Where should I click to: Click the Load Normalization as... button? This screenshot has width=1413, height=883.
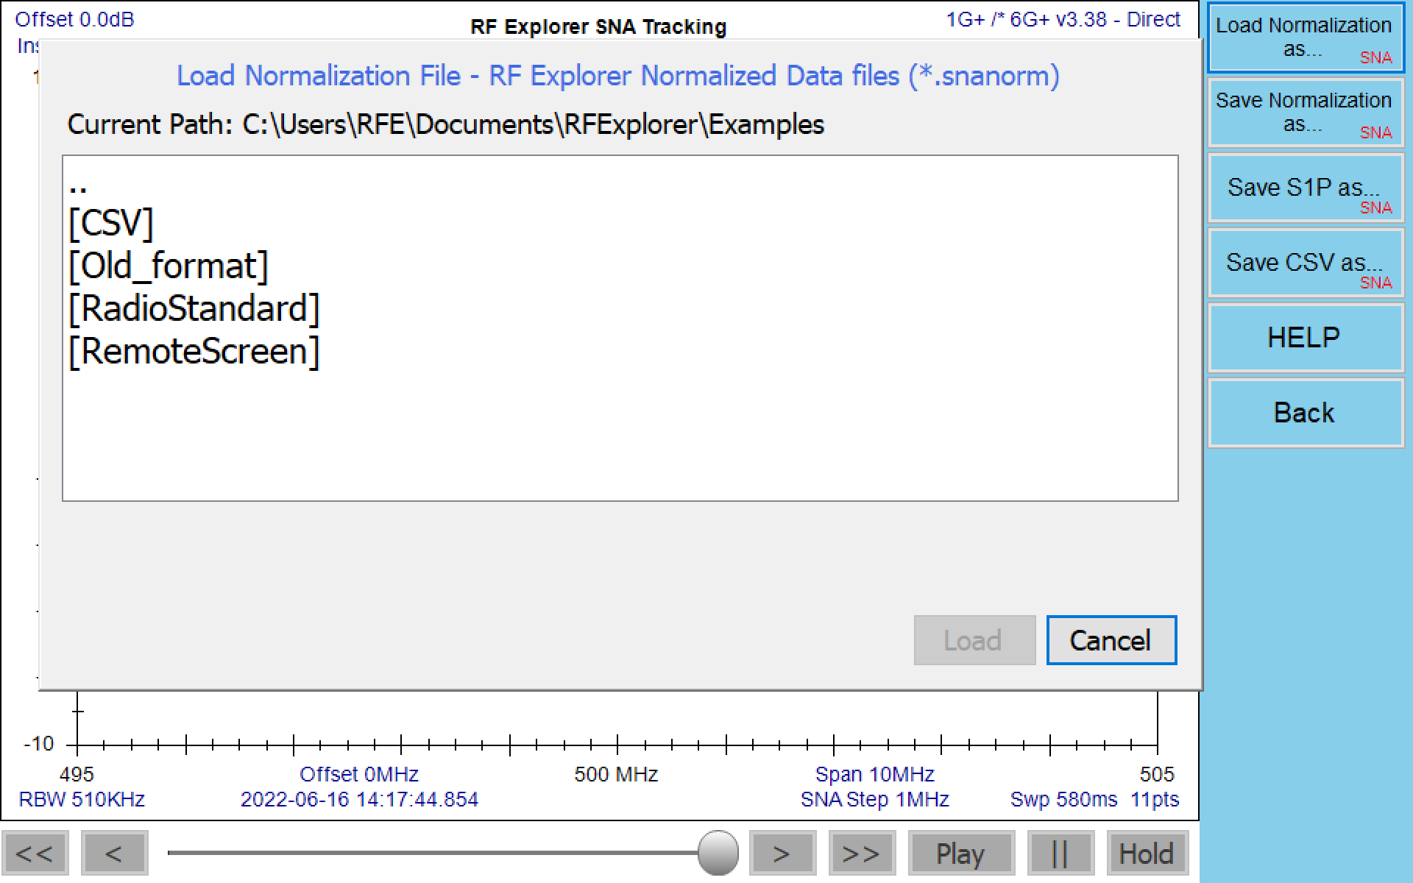click(x=1306, y=38)
